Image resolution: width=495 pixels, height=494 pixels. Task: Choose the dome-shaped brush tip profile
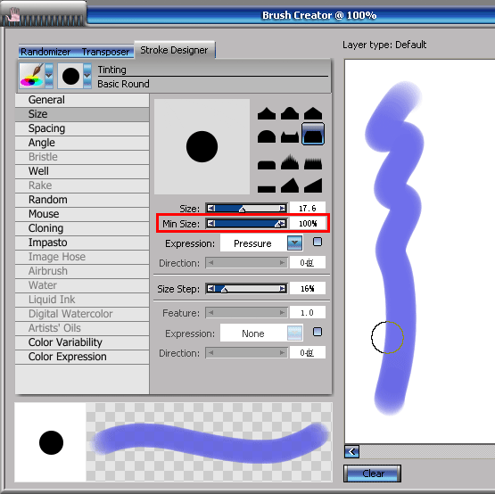pos(267,136)
